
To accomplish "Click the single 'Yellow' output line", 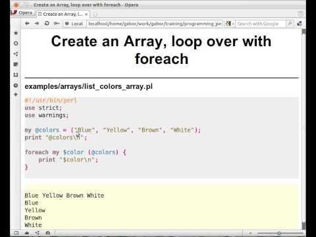I will click(35, 210).
